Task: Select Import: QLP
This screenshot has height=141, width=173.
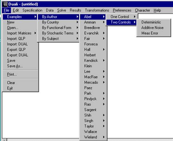Action: coord(20,38)
